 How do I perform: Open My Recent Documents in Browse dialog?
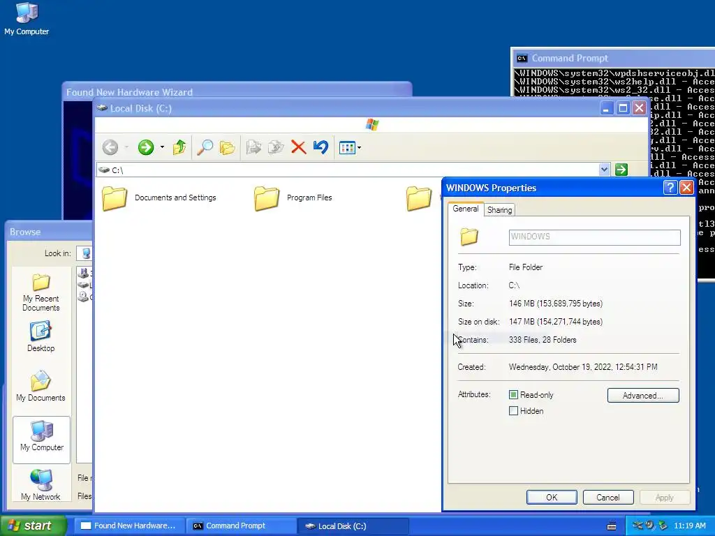[x=41, y=292]
